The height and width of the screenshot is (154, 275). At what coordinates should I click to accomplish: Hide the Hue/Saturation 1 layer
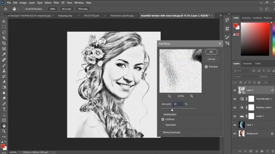[235, 99]
